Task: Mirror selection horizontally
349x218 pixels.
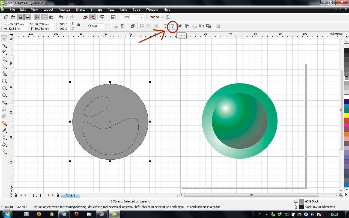Action: (x=116, y=26)
